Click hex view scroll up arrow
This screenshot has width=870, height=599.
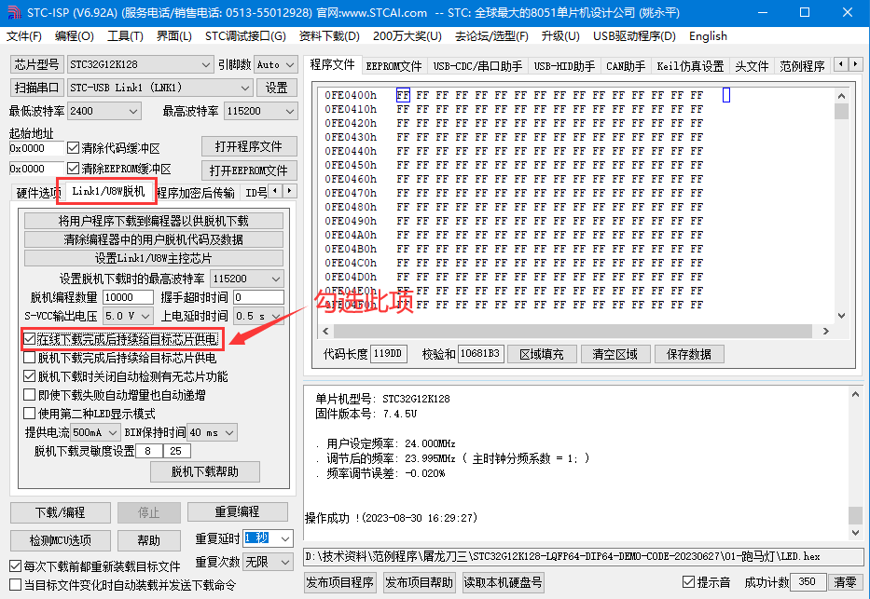coord(841,96)
